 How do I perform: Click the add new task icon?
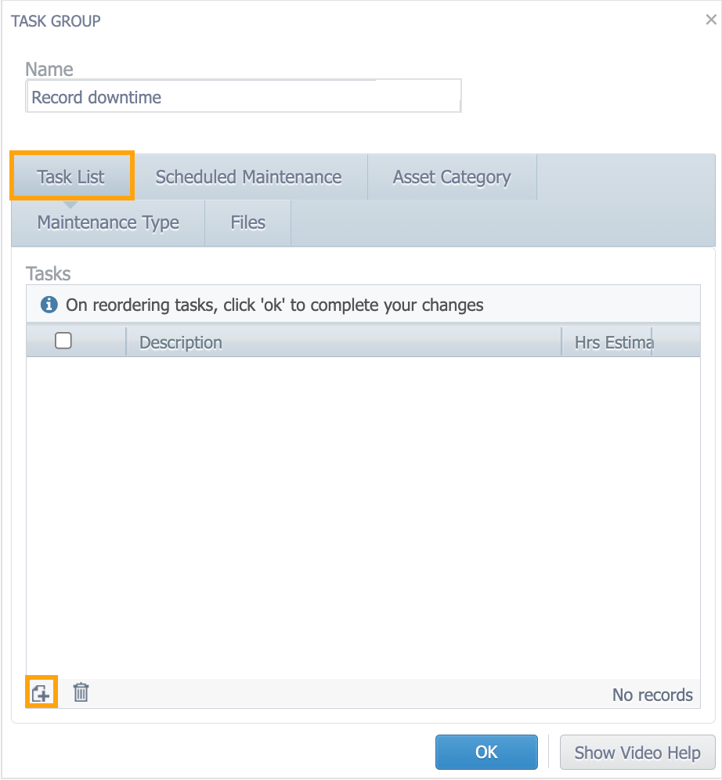(41, 692)
